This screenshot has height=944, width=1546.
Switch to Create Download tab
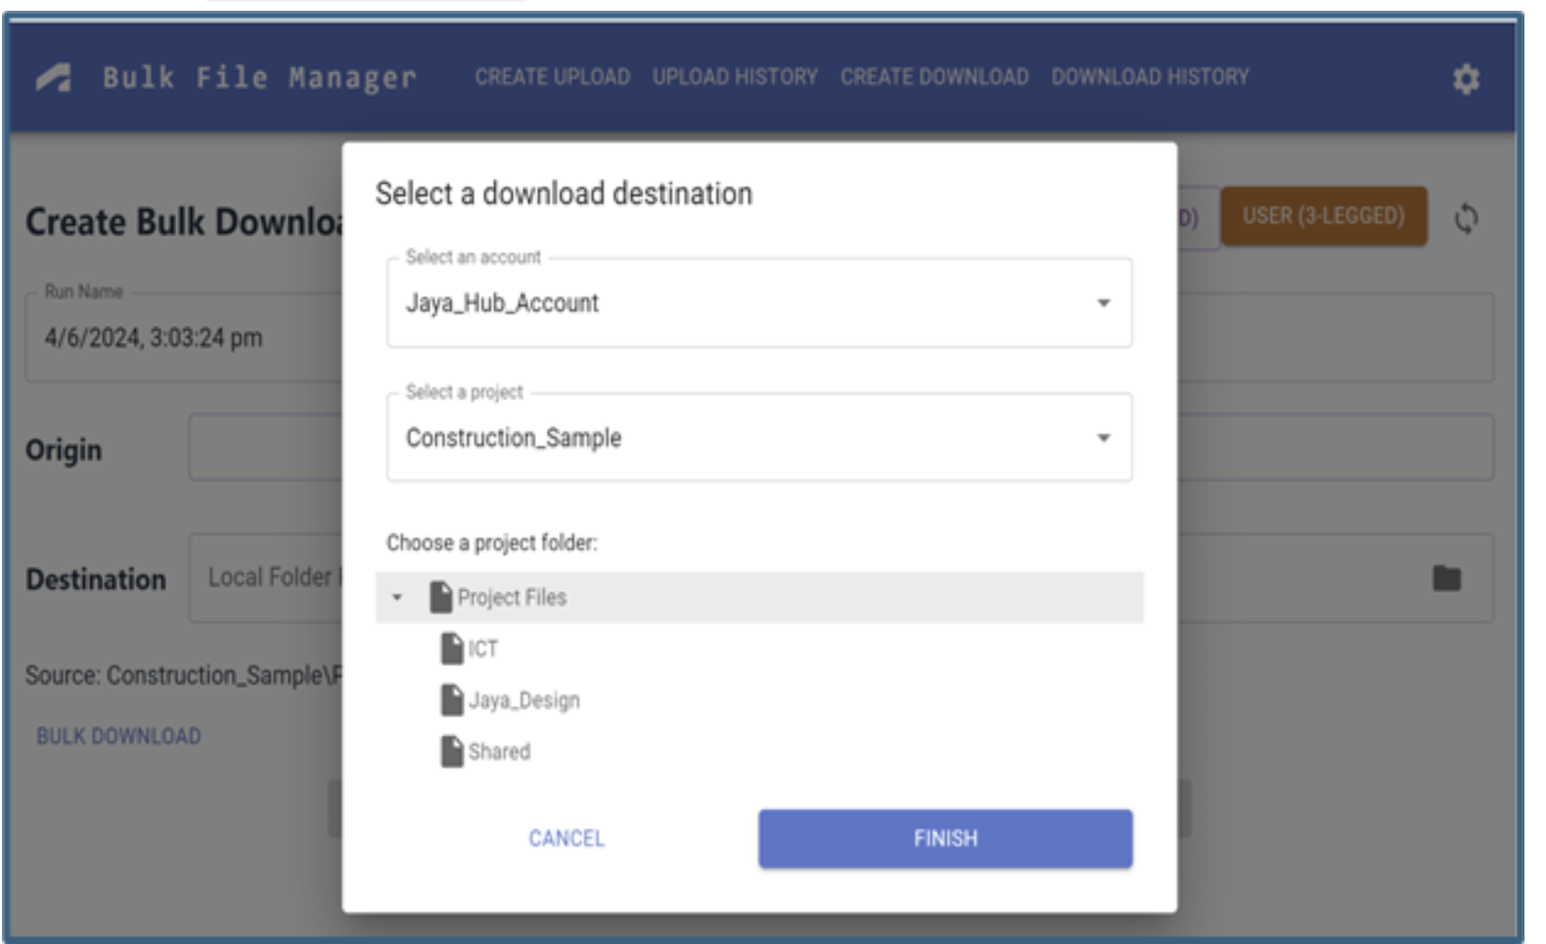click(933, 77)
